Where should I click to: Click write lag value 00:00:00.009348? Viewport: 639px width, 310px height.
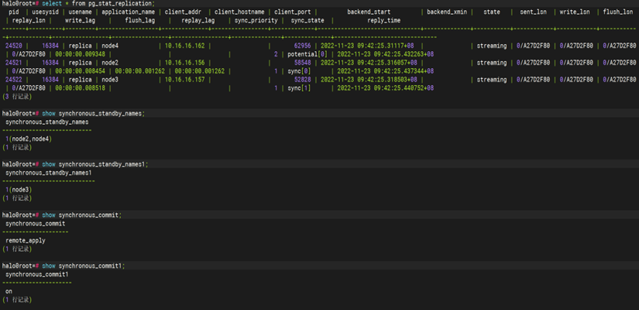[x=81, y=54]
